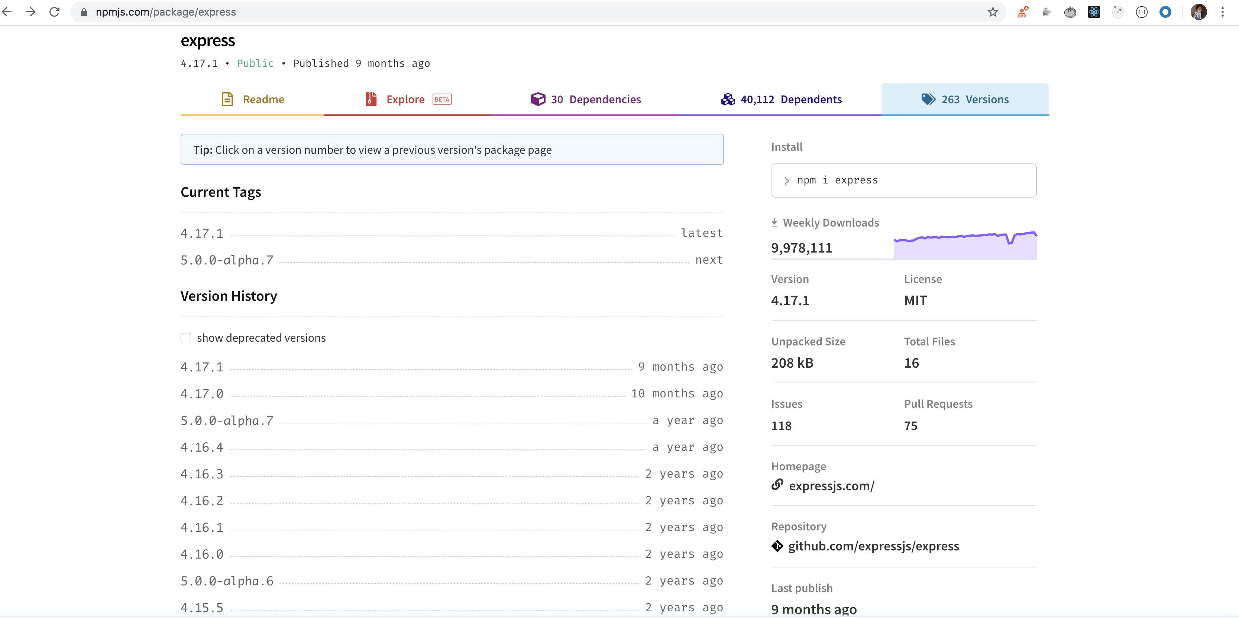Click the site lock icon in address bar
Screen dimensions: 1239x618
point(84,12)
